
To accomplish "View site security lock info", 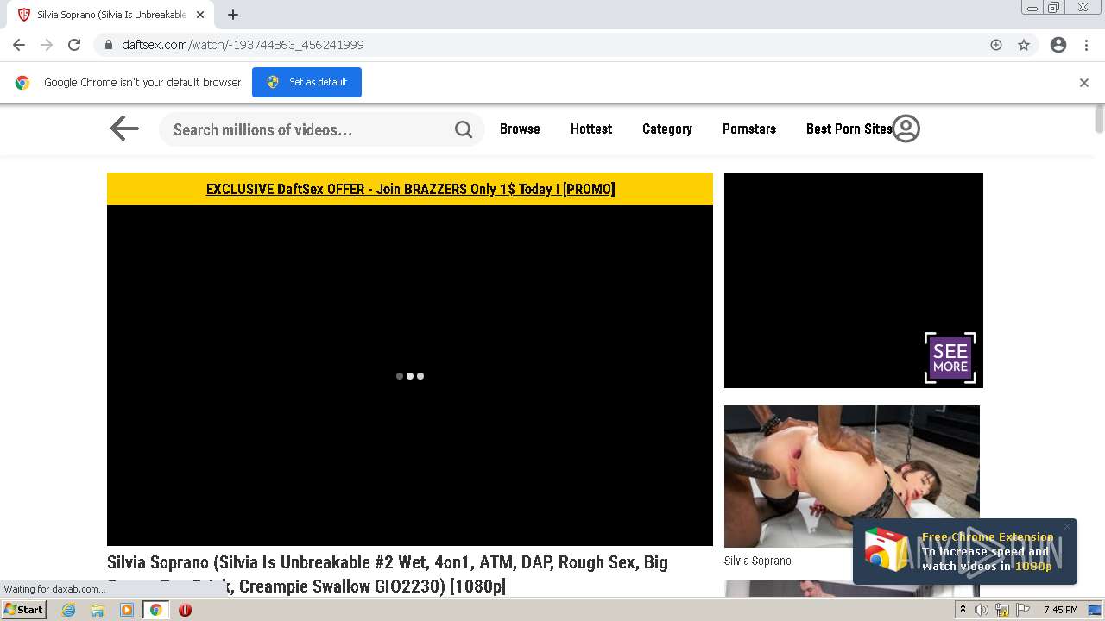I will [108, 45].
